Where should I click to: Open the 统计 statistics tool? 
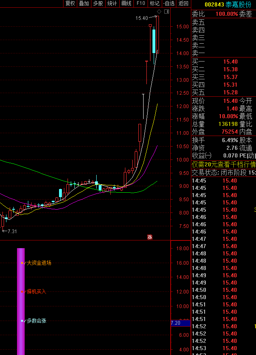pyautogui.click(x=112, y=3)
